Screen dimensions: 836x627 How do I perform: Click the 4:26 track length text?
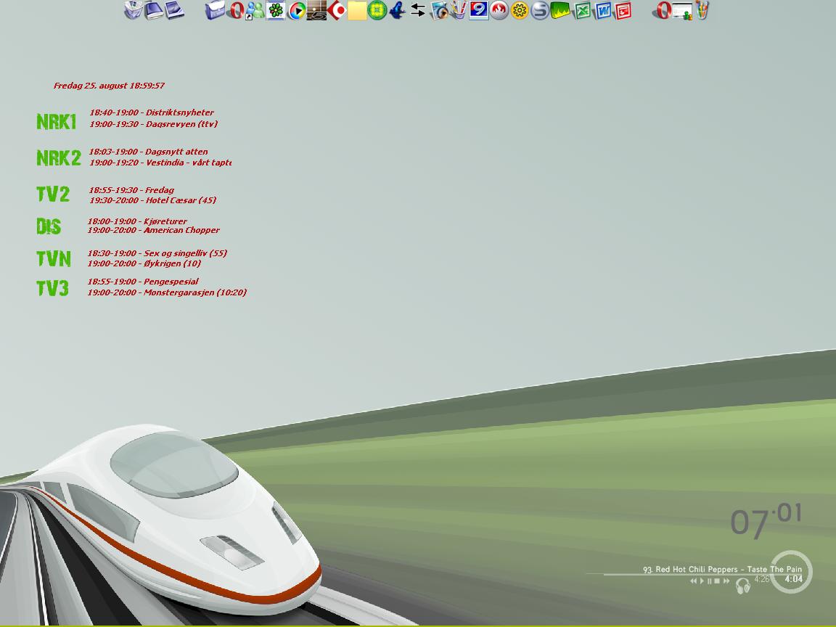coord(762,579)
